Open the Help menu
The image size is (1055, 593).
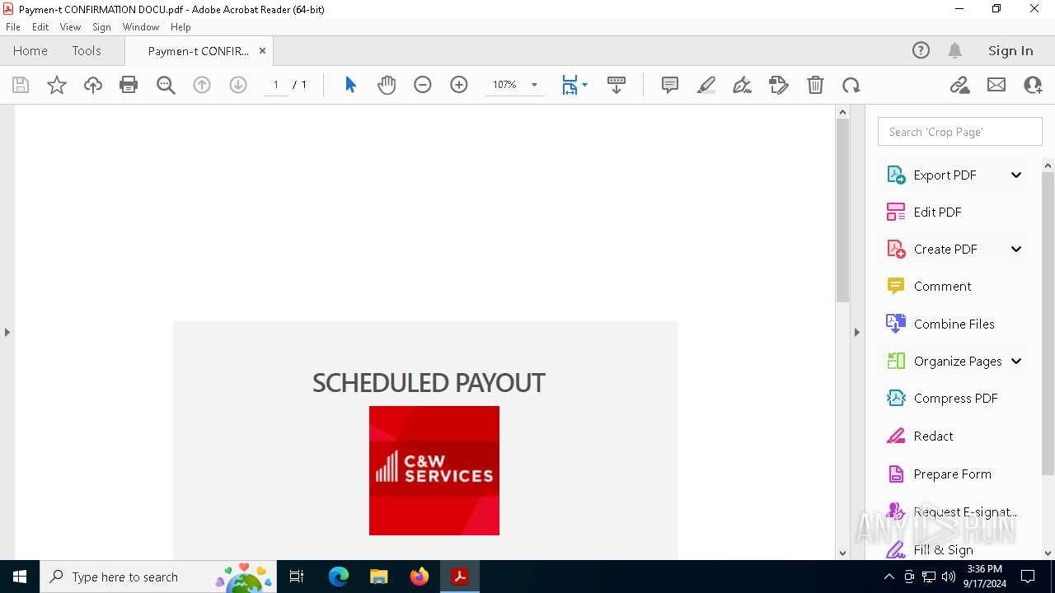(181, 27)
